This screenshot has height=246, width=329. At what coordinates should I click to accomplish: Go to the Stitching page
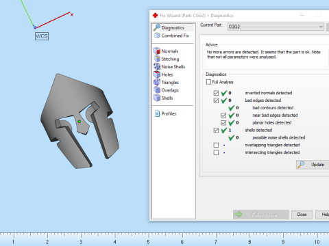coord(170,59)
